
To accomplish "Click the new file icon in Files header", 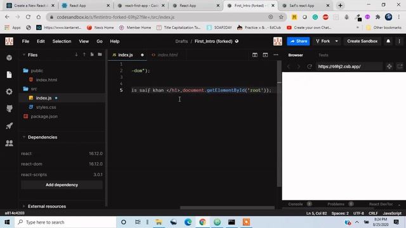I will (x=92, y=54).
